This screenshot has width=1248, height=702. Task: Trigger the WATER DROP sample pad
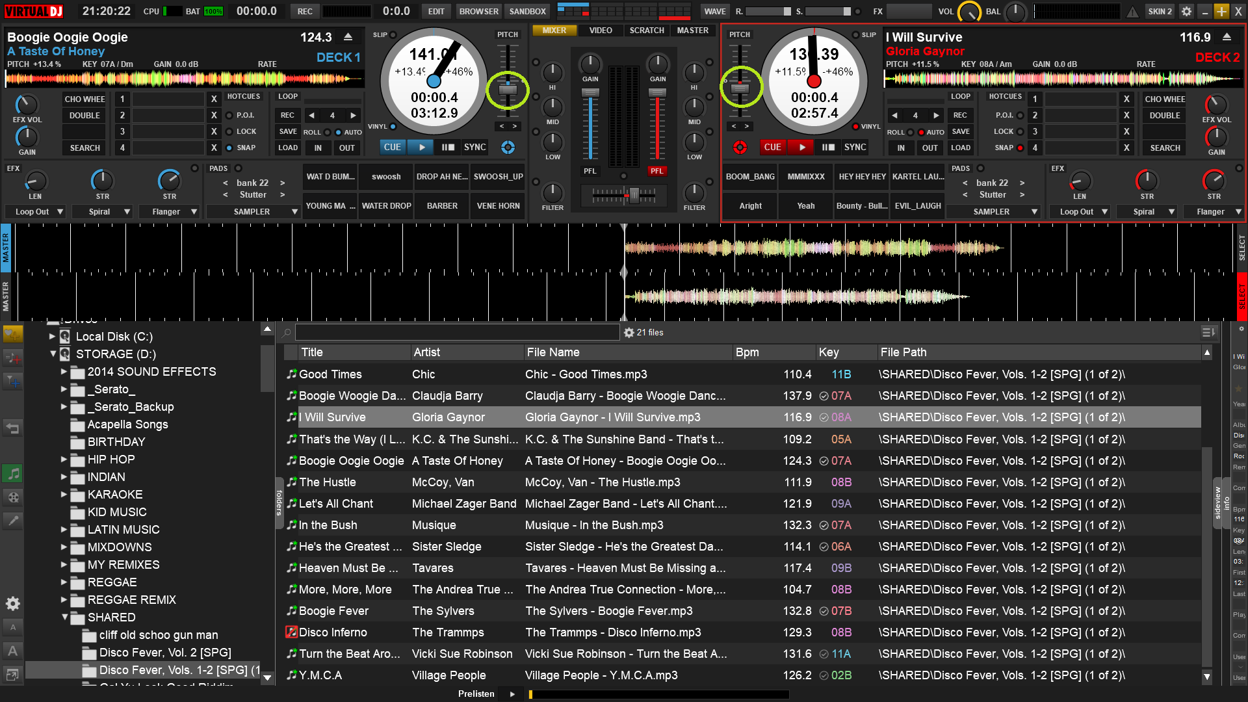[x=386, y=206]
